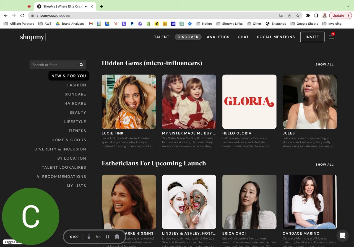Open the Chrome profile avatar
The width and height of the screenshot is (354, 247).
325,15
